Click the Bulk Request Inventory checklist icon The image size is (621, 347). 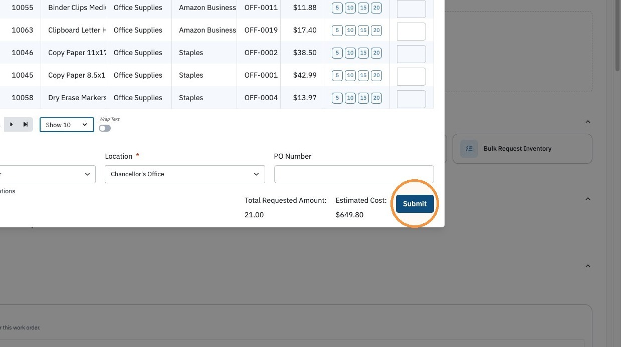[469, 149]
